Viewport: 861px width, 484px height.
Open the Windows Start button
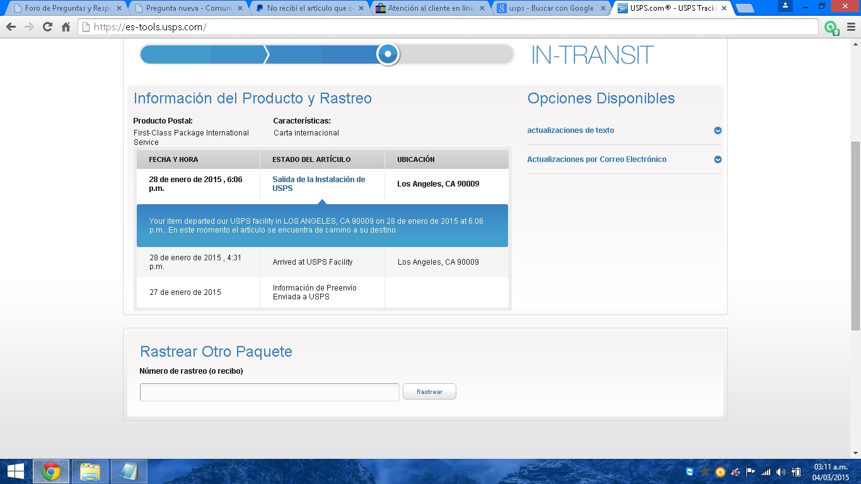pos(15,471)
